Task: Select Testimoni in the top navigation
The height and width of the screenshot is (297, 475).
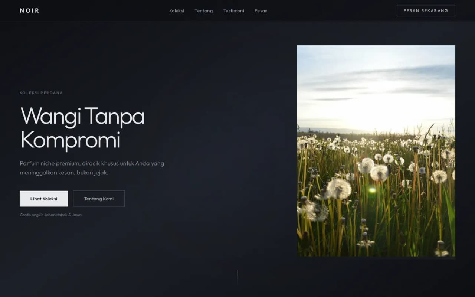Action: 234,10
